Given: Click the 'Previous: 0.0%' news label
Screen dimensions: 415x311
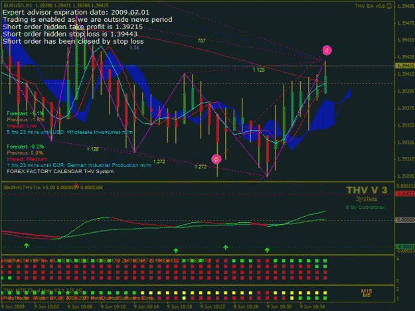Looking at the screenshot, I should 25,153.
